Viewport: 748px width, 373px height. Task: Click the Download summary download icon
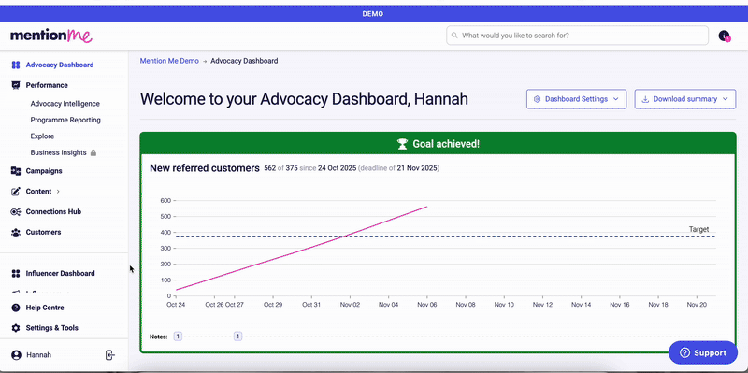tap(645, 99)
